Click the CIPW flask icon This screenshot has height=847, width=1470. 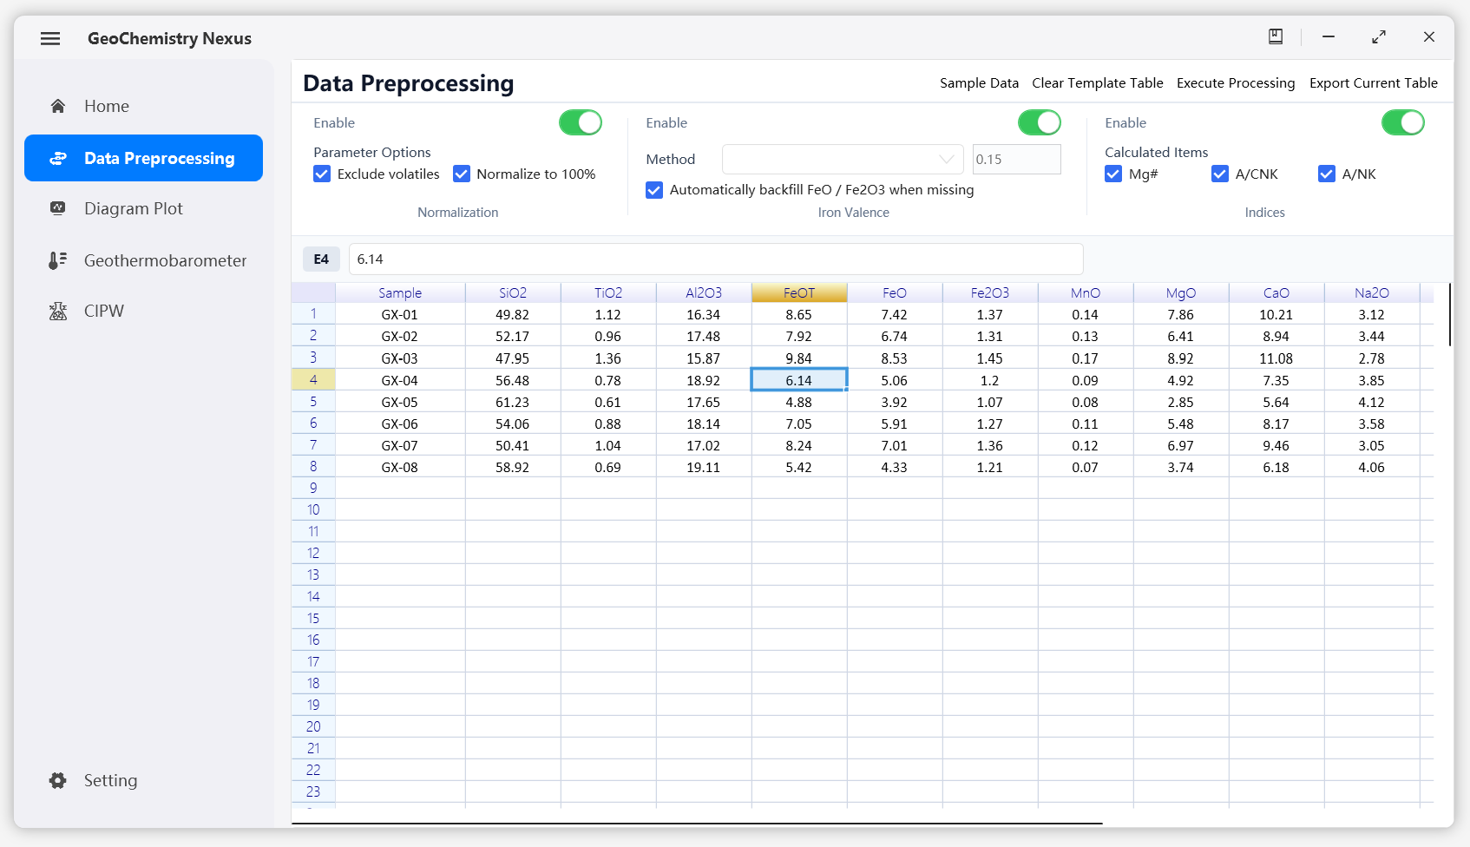coord(58,311)
